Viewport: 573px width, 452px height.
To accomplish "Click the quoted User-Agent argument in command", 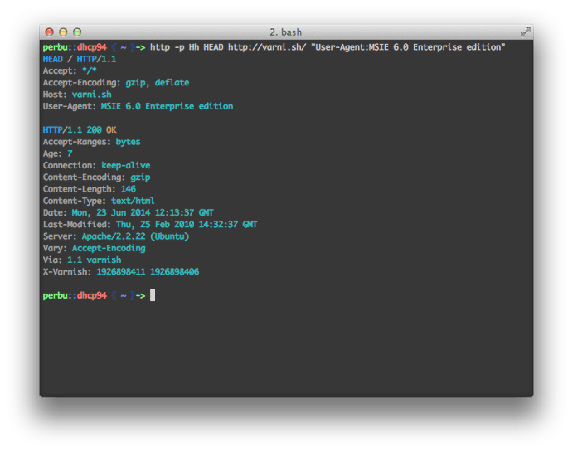I will coord(408,47).
